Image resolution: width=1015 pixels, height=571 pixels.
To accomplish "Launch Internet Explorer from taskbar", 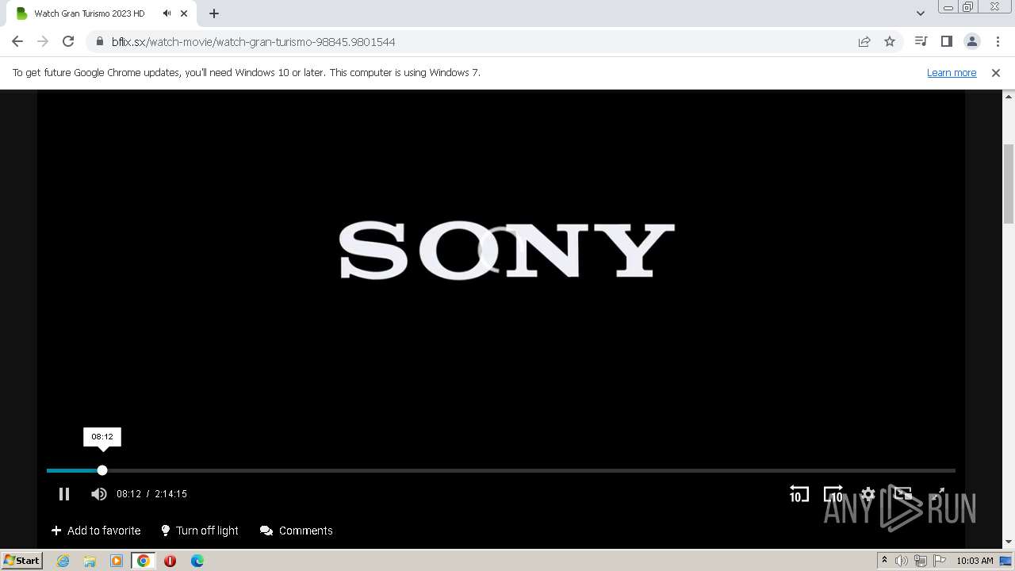I will [x=63, y=561].
